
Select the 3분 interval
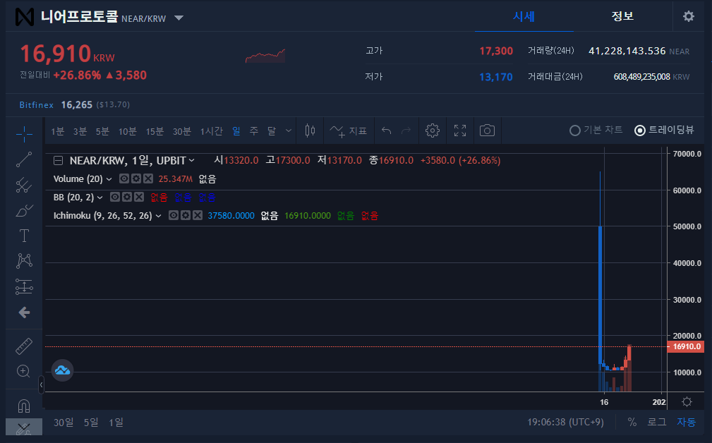tap(80, 131)
